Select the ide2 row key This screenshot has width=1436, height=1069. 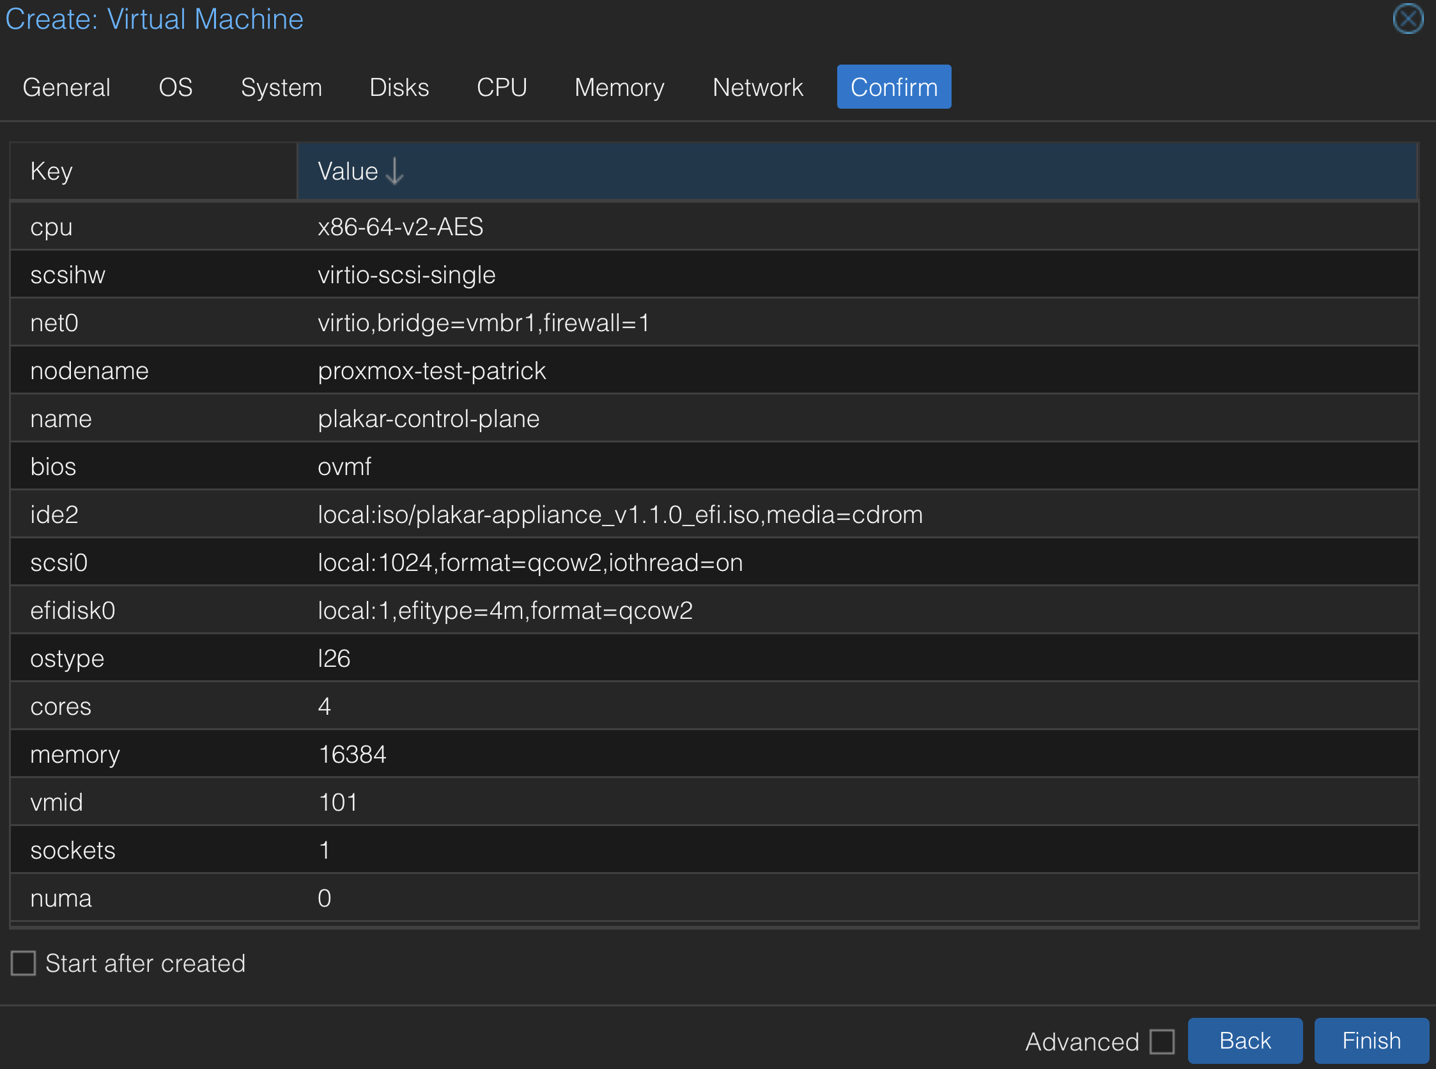(54, 515)
